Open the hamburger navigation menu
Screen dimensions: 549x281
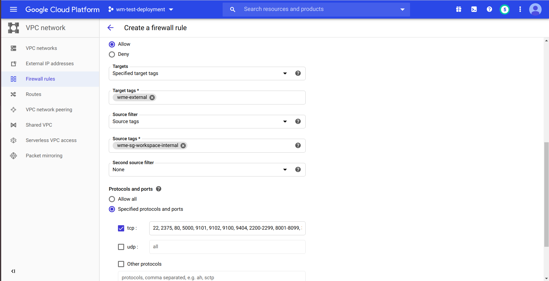(13, 9)
